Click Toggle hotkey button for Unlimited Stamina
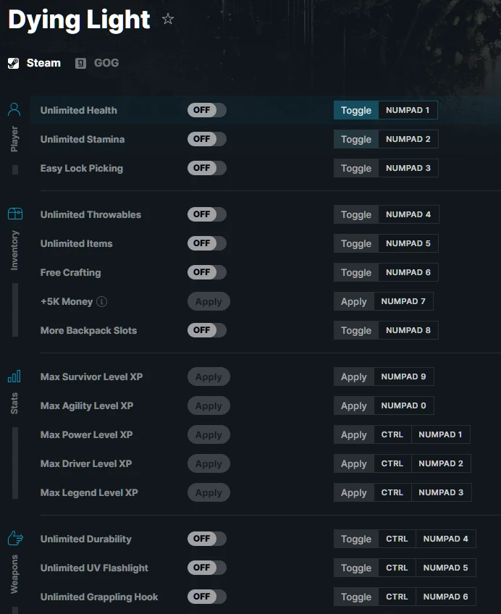The image size is (501, 614). 355,139
